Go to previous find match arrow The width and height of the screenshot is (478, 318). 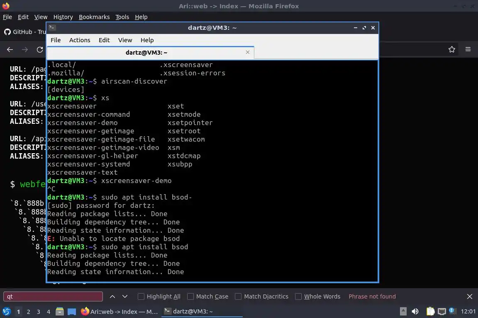click(112, 296)
